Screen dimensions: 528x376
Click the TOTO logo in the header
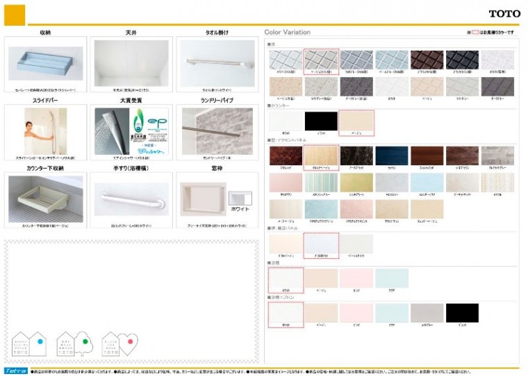point(504,14)
